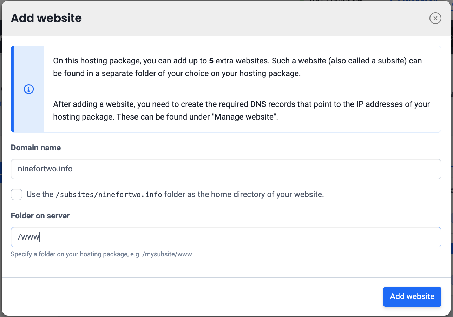
Task: Click the "Add website" dialog title
Action: [46, 18]
